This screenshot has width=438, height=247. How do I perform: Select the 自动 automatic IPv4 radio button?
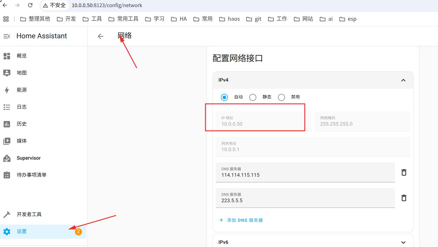(224, 97)
